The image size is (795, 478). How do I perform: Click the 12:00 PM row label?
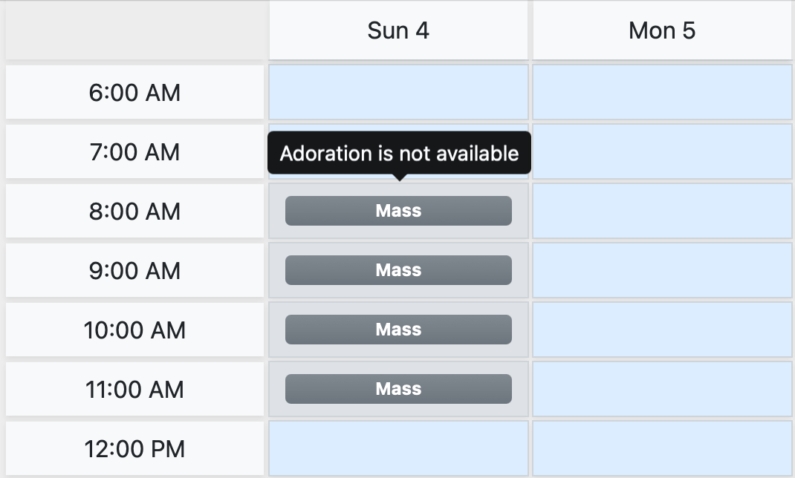(134, 449)
